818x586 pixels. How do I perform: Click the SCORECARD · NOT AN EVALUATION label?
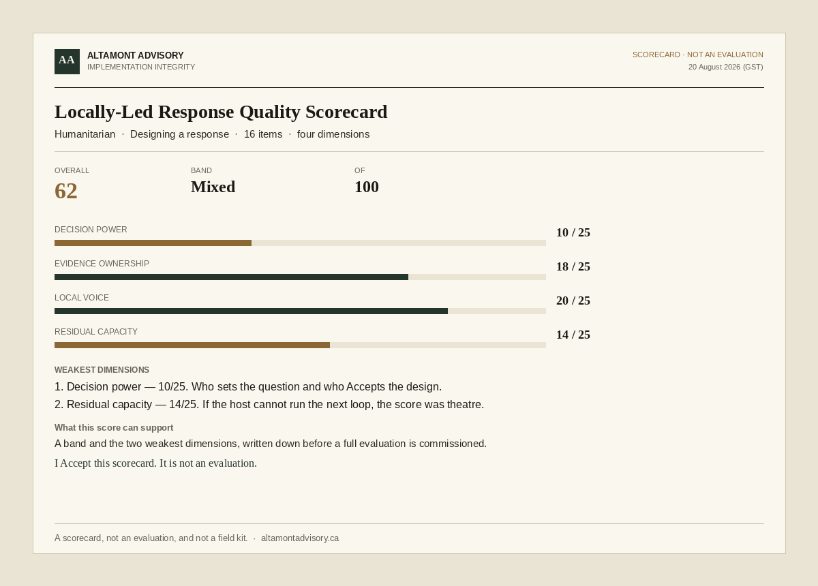698,55
